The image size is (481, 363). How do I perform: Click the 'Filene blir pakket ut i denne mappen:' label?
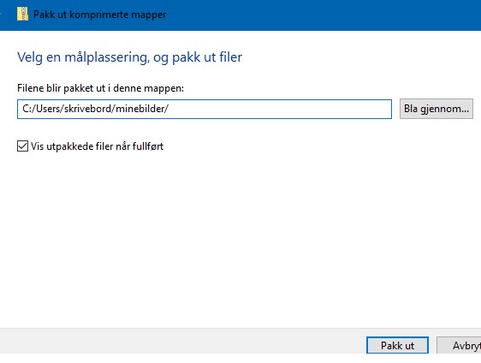100,88
